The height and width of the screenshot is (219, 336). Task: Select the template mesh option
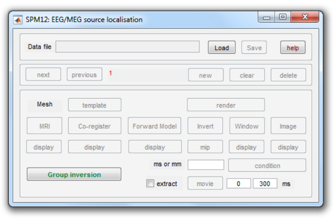[95, 105]
